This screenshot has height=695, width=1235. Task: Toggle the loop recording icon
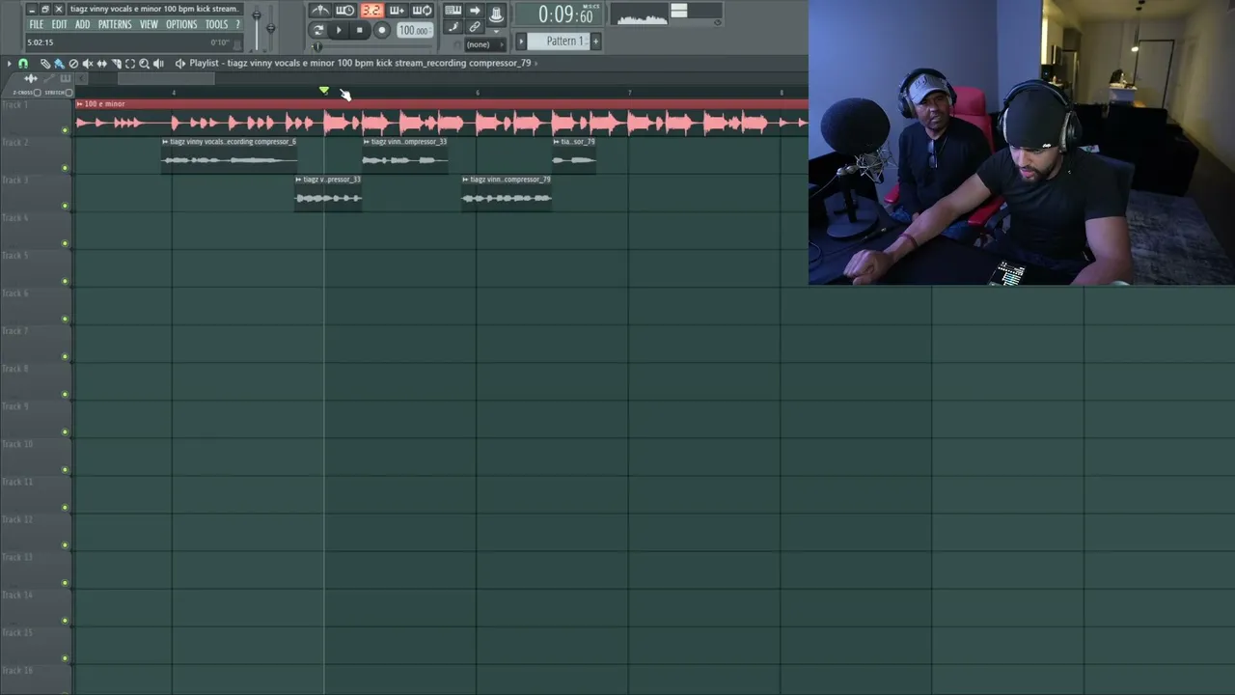tap(422, 11)
